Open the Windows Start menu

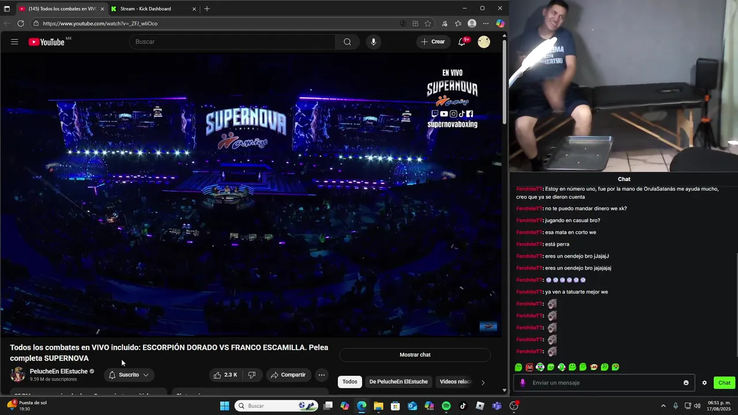coord(224,406)
